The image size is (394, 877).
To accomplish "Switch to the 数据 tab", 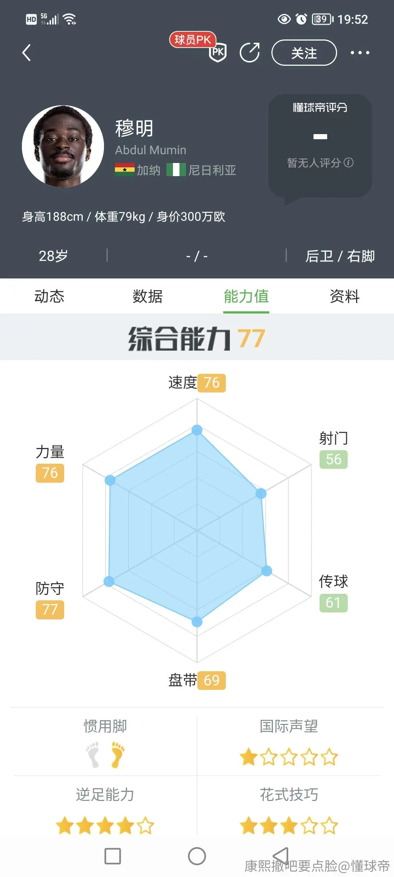I will coord(148,296).
